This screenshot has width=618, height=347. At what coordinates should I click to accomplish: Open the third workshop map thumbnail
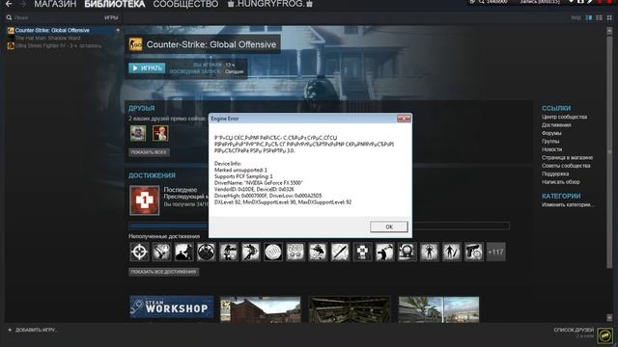click(x=438, y=309)
